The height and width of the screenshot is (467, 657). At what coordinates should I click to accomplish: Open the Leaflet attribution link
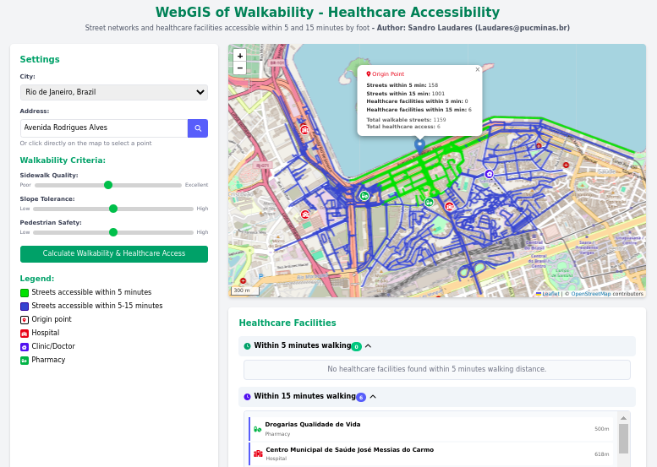tap(550, 294)
